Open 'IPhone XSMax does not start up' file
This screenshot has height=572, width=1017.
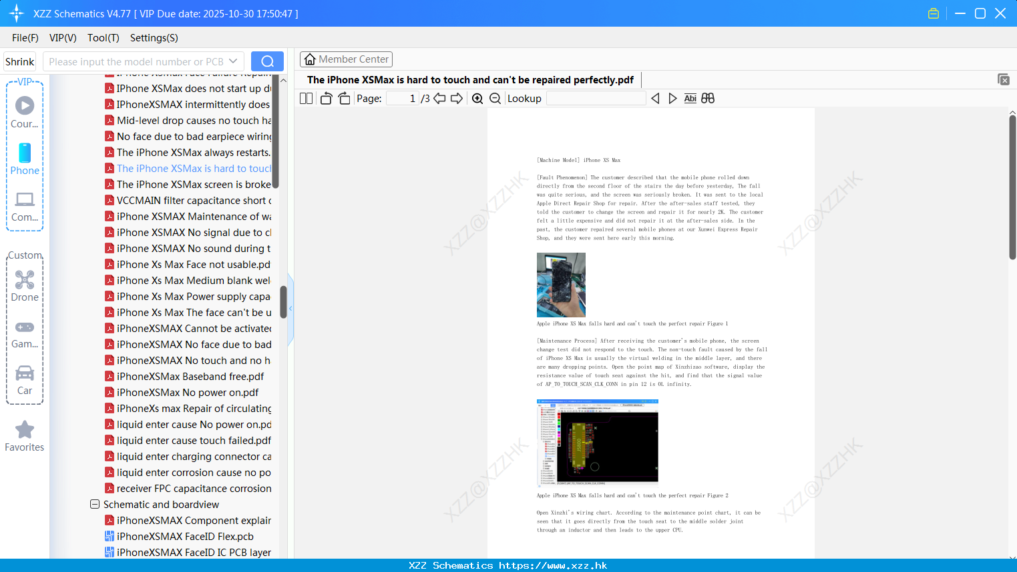(x=188, y=89)
